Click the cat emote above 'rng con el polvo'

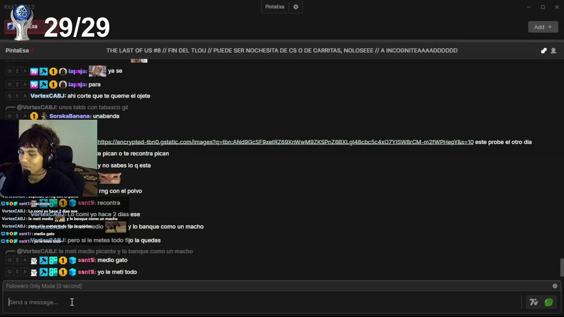click(x=109, y=178)
